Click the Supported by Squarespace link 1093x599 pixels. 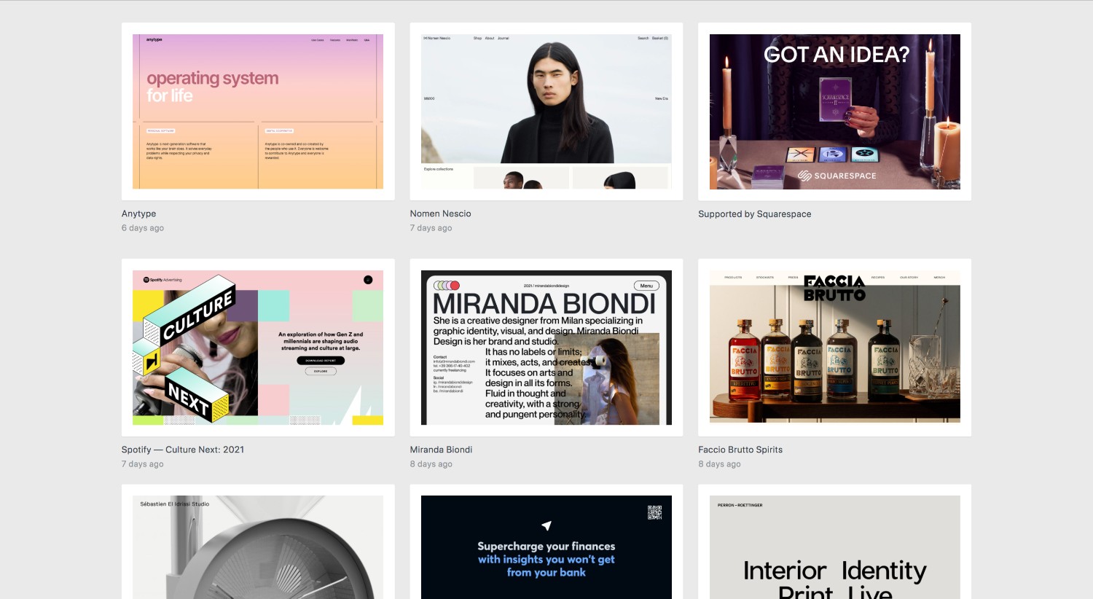(x=755, y=214)
